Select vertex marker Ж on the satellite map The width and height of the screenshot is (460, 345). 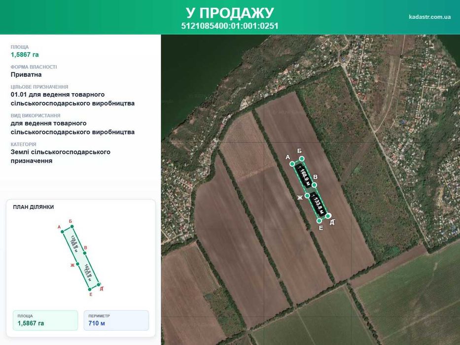(x=307, y=195)
